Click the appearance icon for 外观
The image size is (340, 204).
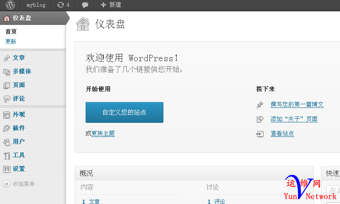pos(6,115)
